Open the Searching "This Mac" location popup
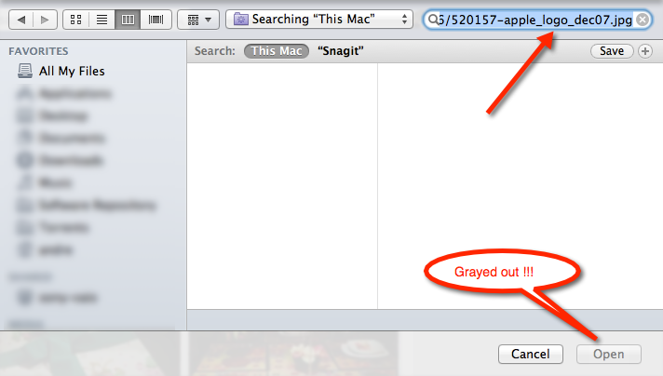 pyautogui.click(x=319, y=20)
